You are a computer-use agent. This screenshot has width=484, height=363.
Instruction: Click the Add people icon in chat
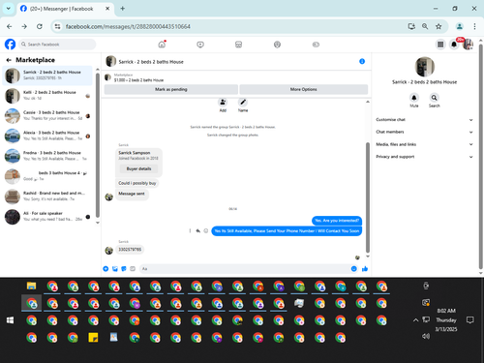pos(223,103)
